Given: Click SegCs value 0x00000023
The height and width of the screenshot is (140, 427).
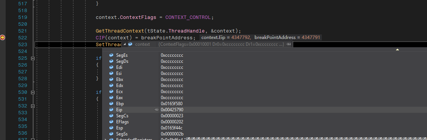Looking at the screenshot, I should coord(172,116).
